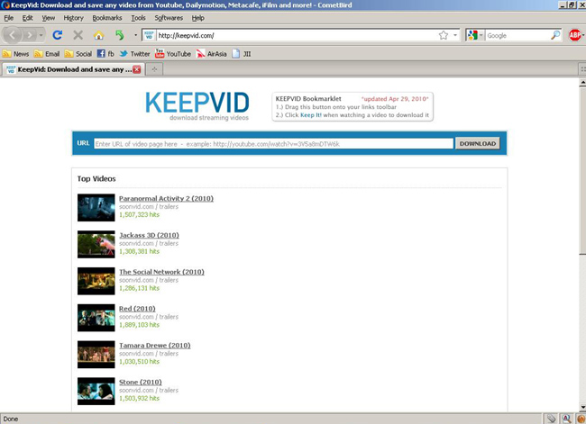Image resolution: width=586 pixels, height=424 pixels.
Task: Click the Paranormal Activity 2 thumbnail
Action: click(x=96, y=208)
